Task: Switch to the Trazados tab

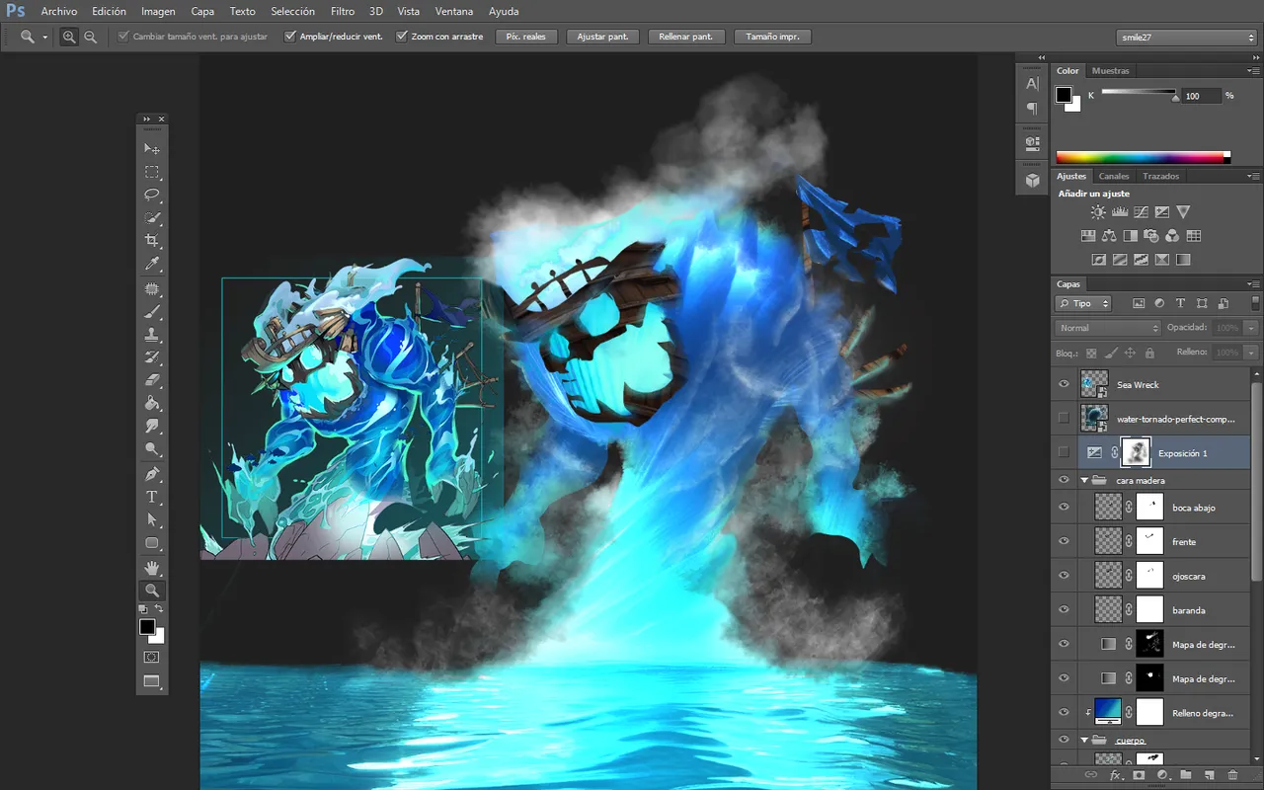Action: click(1161, 176)
